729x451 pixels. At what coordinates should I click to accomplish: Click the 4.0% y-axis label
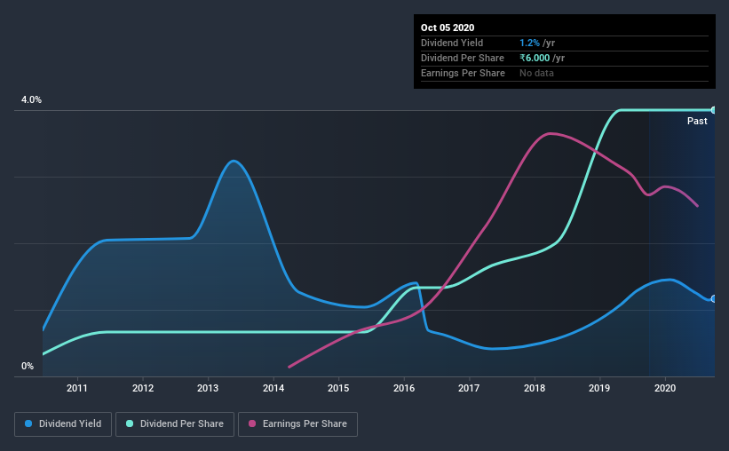click(31, 99)
